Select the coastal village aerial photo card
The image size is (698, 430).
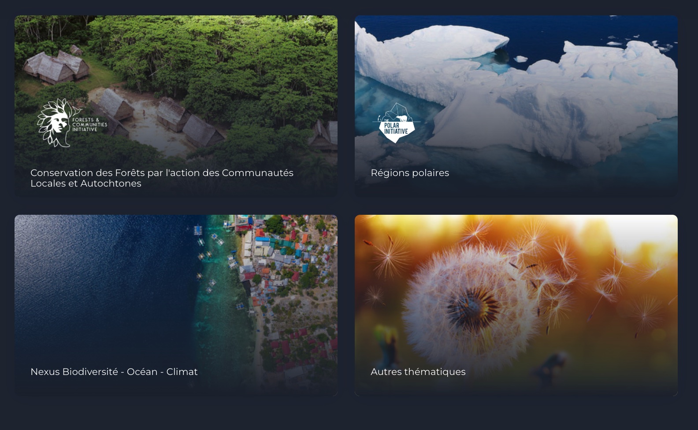176,305
